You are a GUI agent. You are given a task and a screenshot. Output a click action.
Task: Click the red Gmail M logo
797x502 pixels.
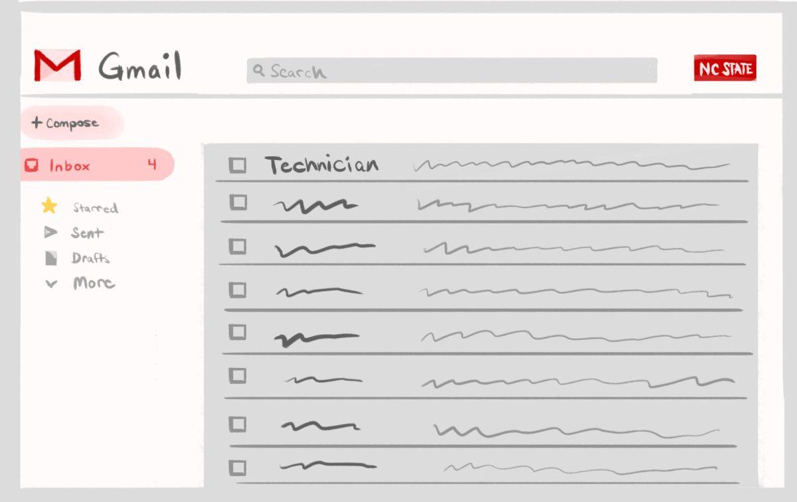pyautogui.click(x=58, y=66)
